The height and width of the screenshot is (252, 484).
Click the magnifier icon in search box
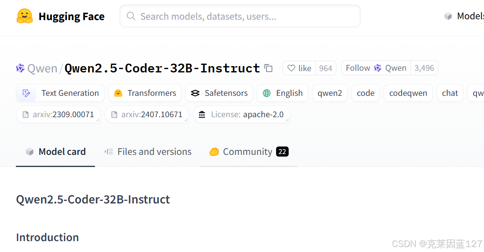pyautogui.click(x=131, y=16)
